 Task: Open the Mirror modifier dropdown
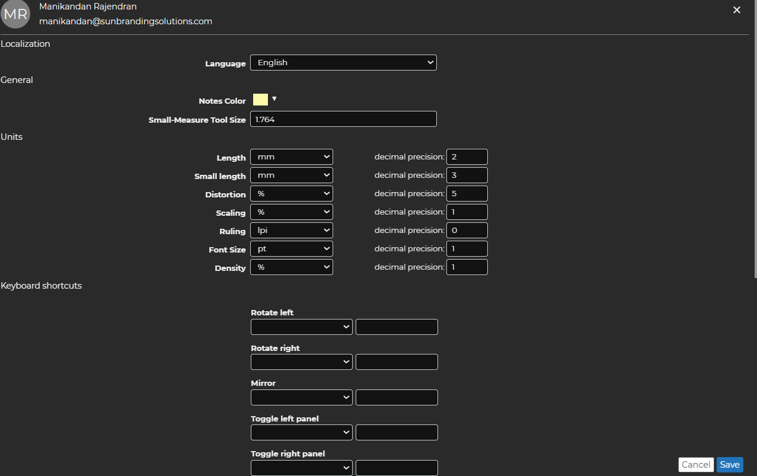click(301, 398)
